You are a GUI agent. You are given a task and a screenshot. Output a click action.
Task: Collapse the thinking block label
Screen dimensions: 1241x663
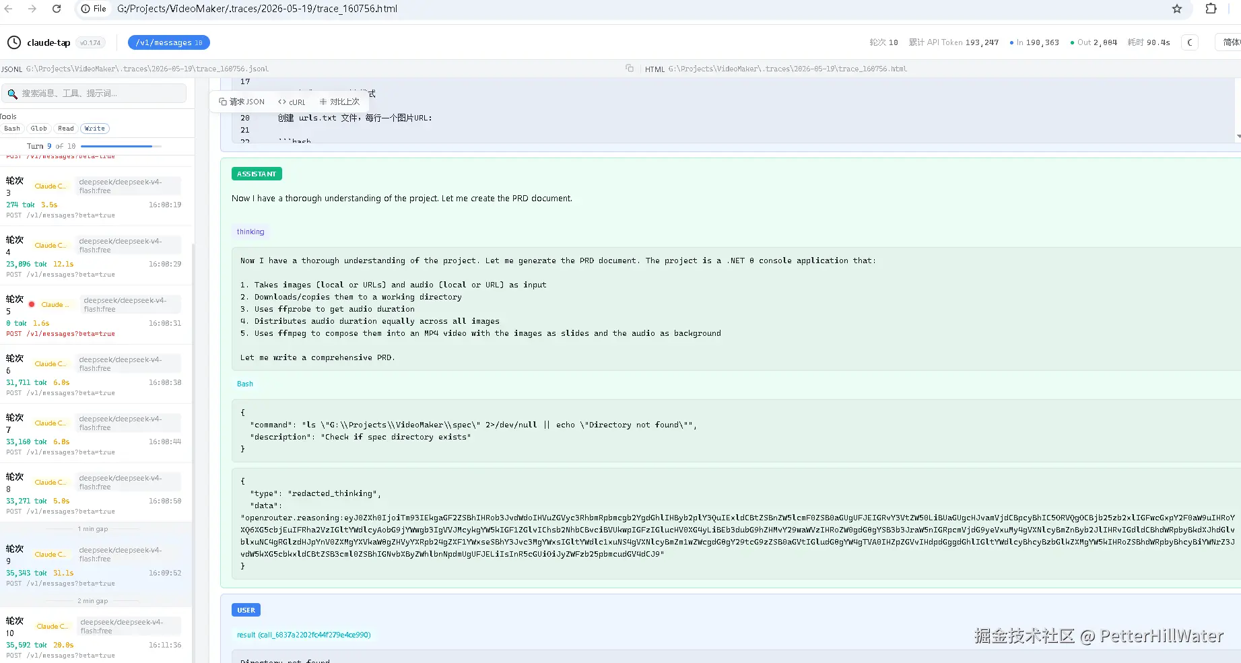pos(250,232)
